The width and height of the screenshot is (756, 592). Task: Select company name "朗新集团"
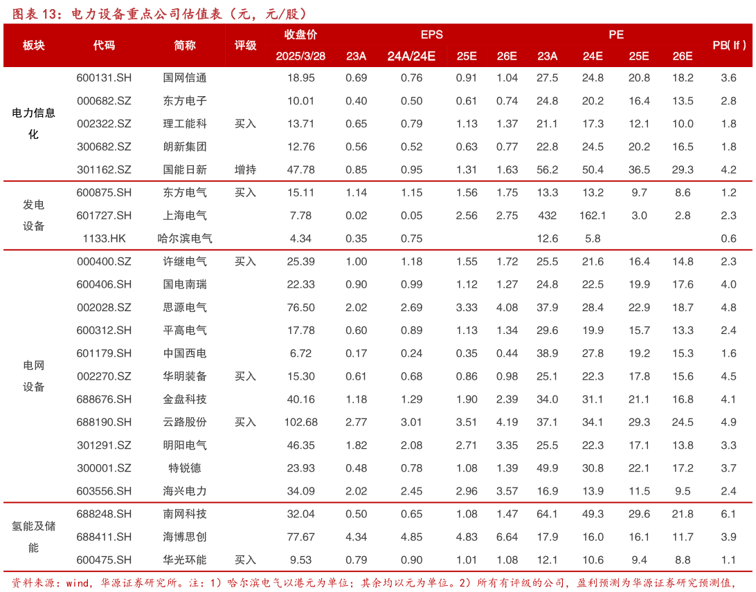pos(185,147)
